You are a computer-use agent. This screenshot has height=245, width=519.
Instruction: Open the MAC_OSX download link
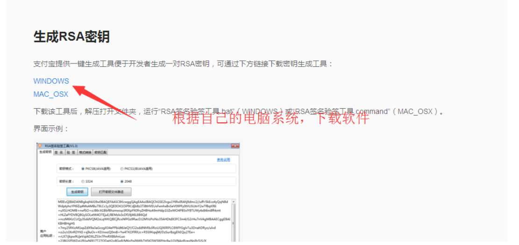[x=50, y=94]
